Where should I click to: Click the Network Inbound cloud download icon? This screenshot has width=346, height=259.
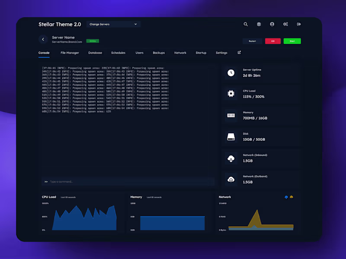click(231, 158)
